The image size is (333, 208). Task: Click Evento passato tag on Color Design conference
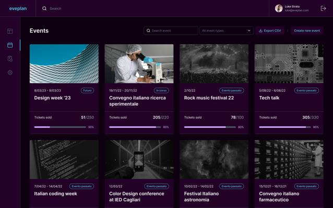157,186
